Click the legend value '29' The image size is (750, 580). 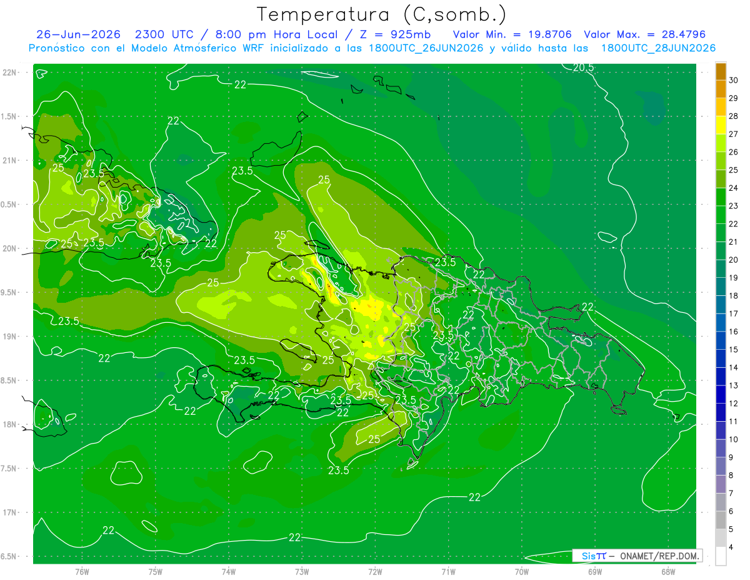[x=734, y=98]
